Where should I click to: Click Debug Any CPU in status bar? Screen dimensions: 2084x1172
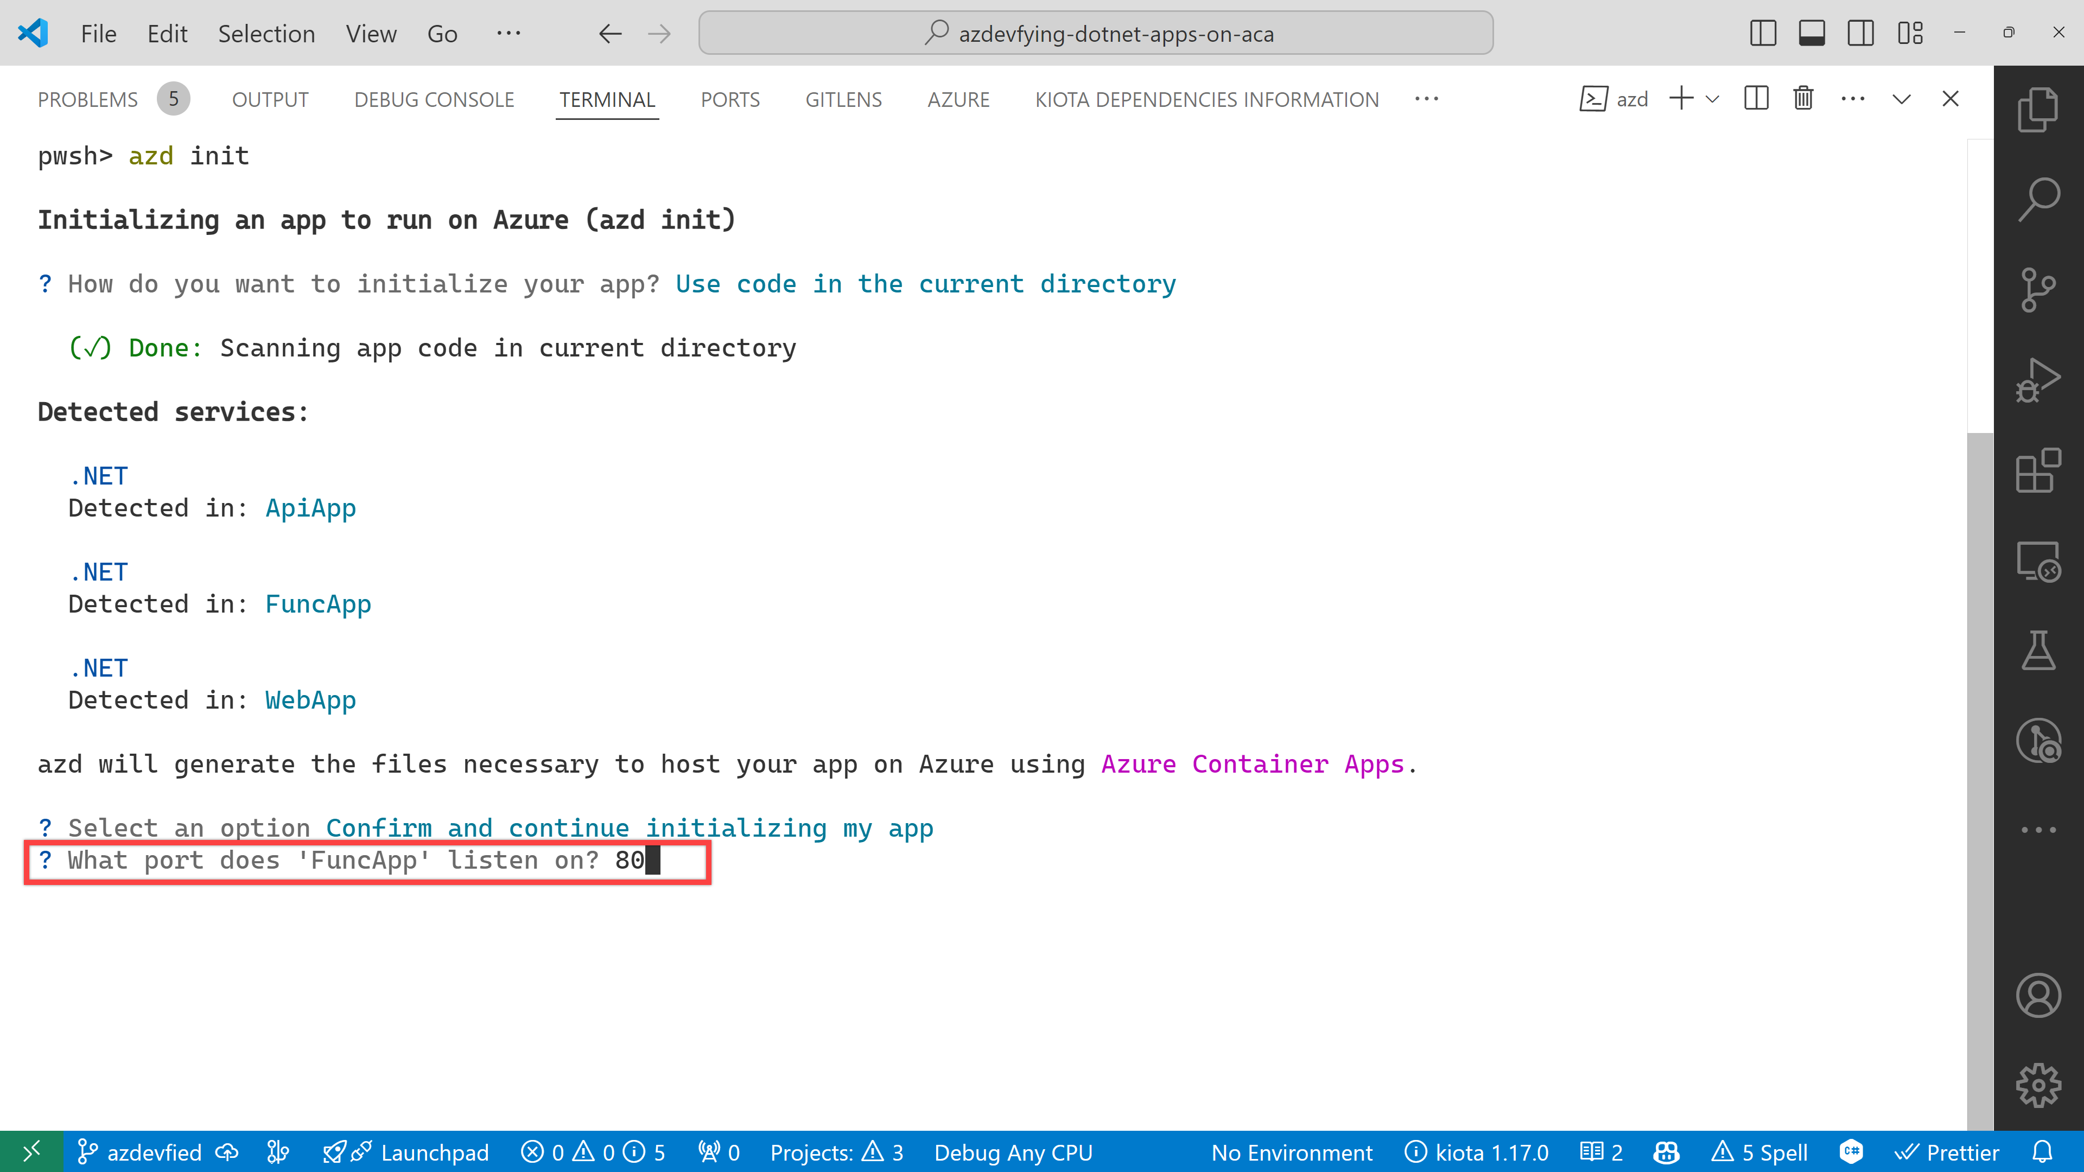point(1013,1152)
